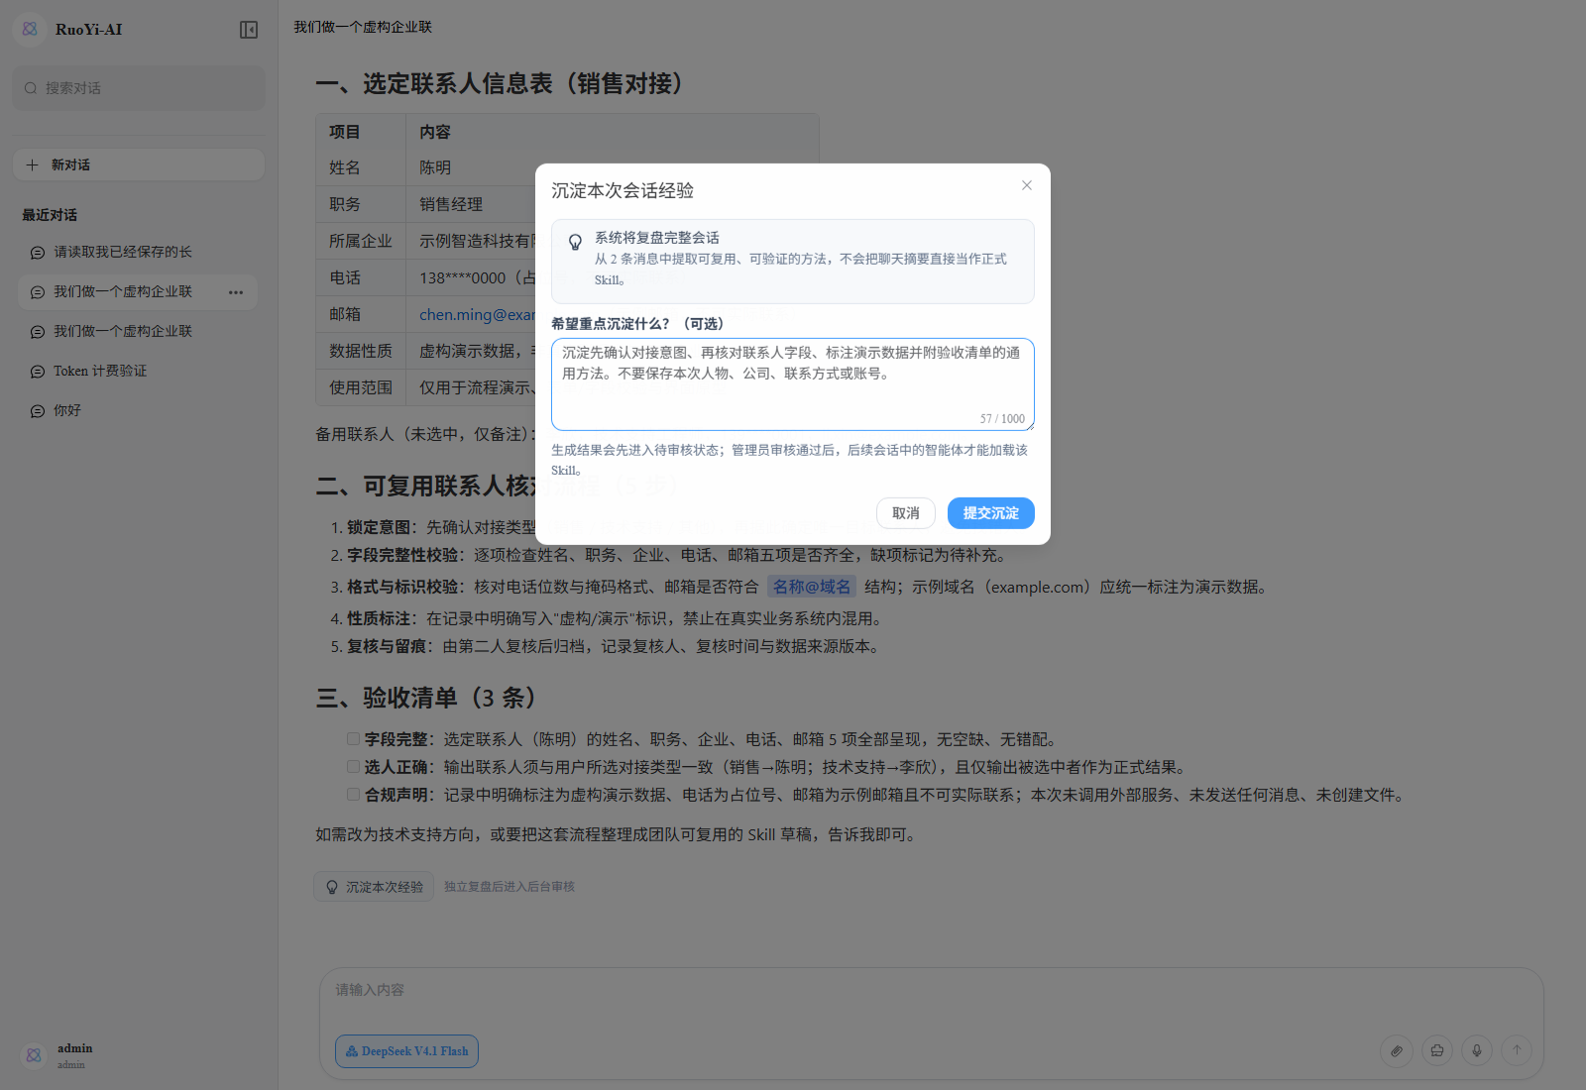Click the lightbulb icon in the dialog

575,242
